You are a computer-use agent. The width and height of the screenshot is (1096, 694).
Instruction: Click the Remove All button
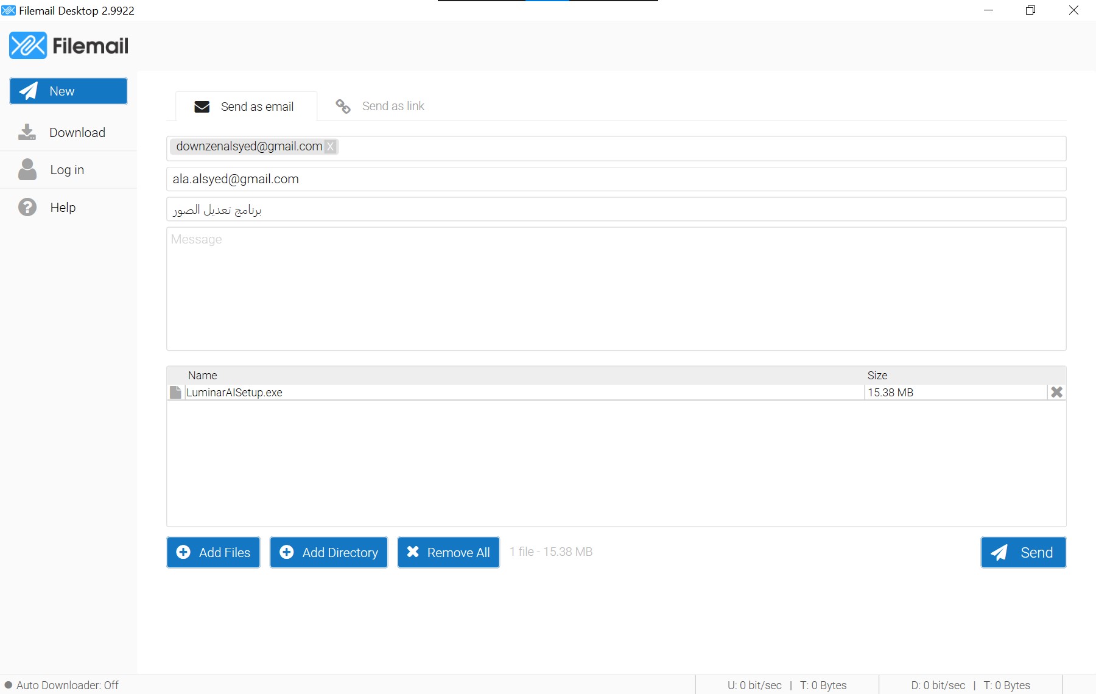pyautogui.click(x=448, y=552)
